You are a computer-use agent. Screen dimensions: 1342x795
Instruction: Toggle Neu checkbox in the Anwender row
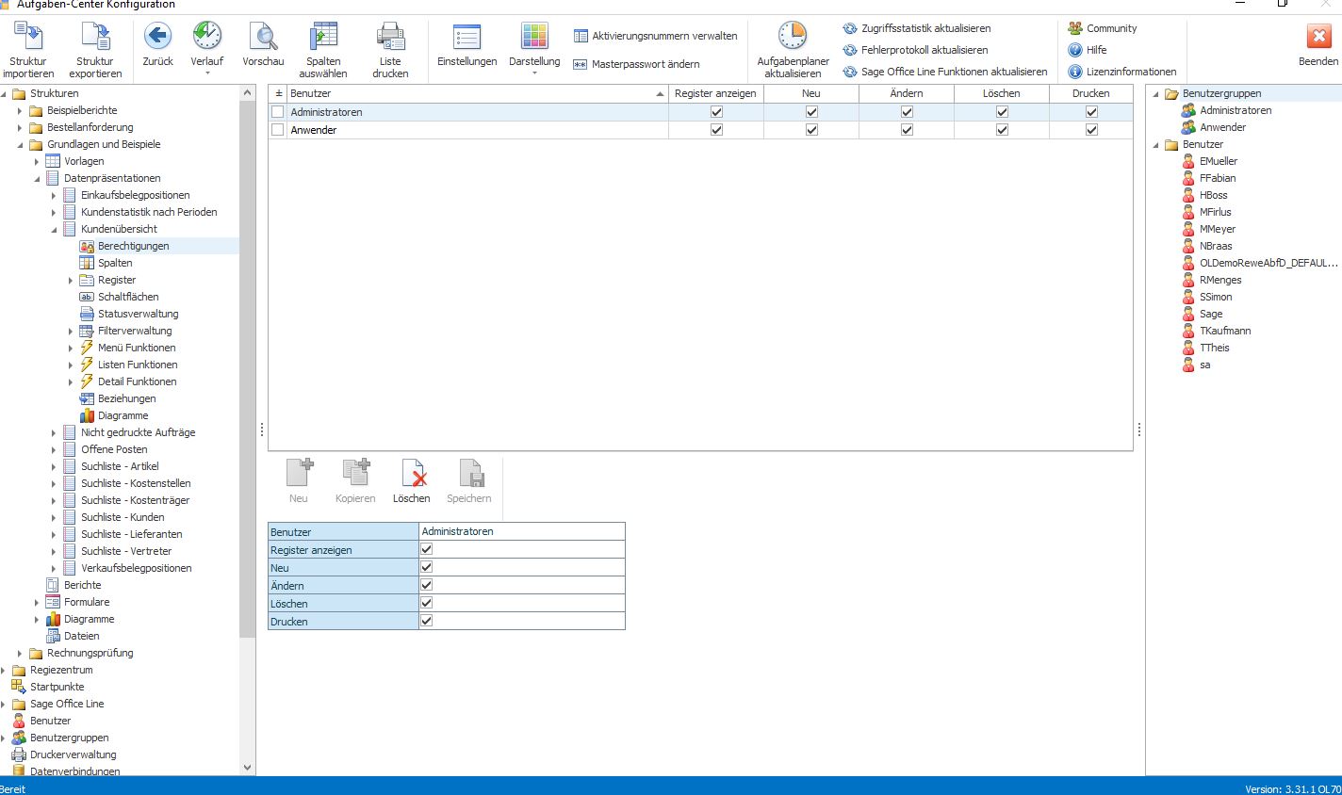pos(811,130)
